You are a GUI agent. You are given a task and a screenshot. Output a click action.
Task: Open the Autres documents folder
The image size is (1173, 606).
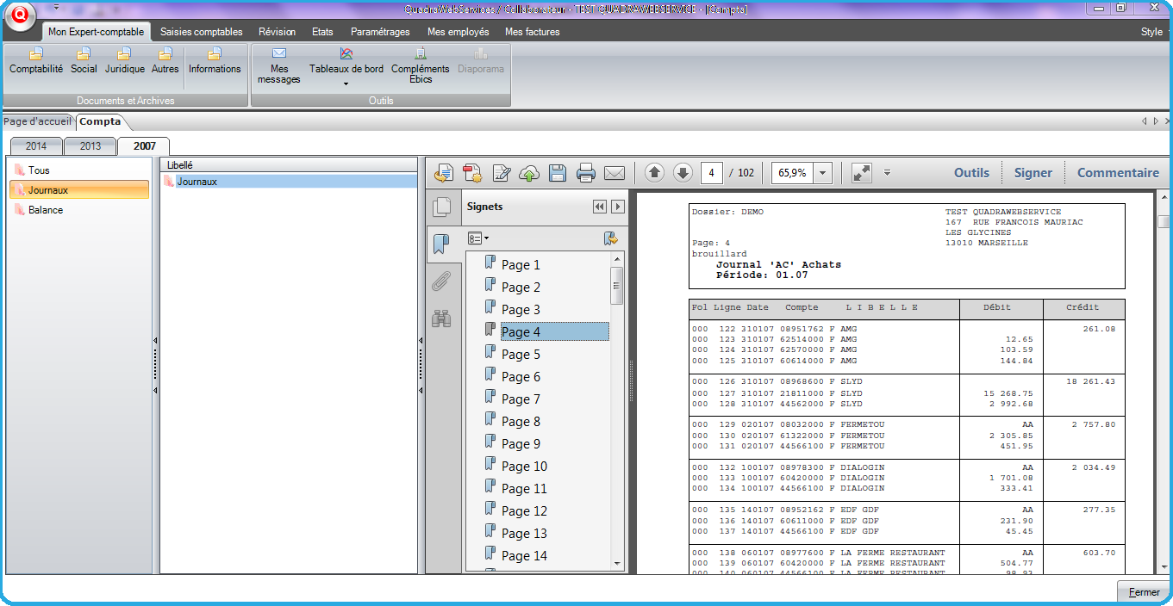pos(165,61)
